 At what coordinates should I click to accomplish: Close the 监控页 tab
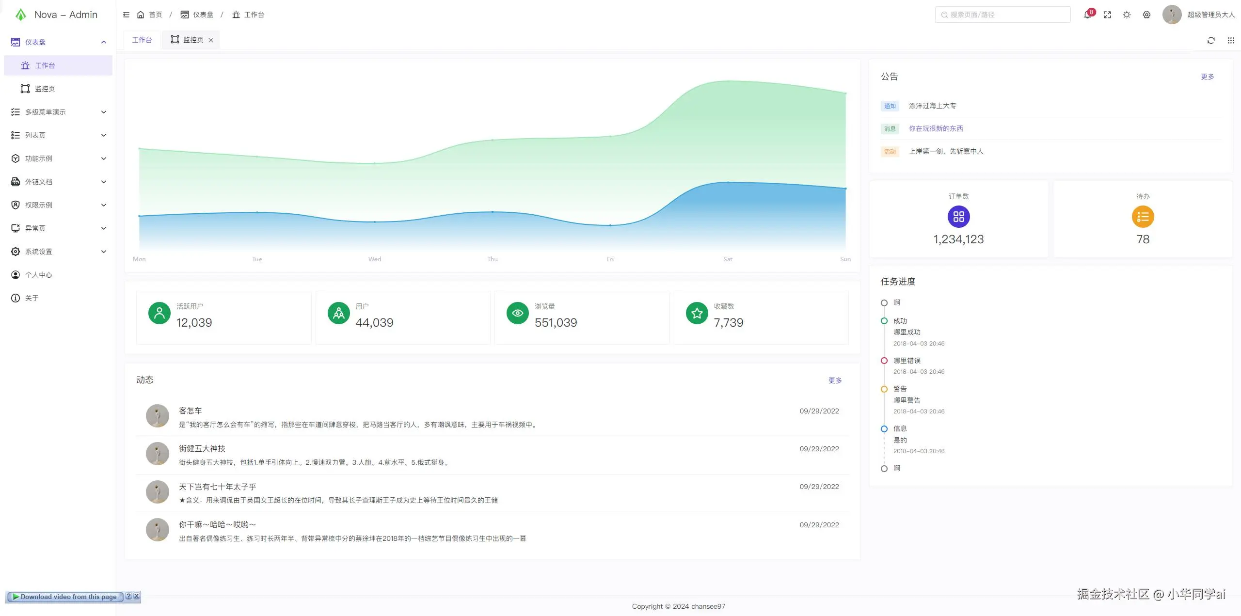(211, 40)
